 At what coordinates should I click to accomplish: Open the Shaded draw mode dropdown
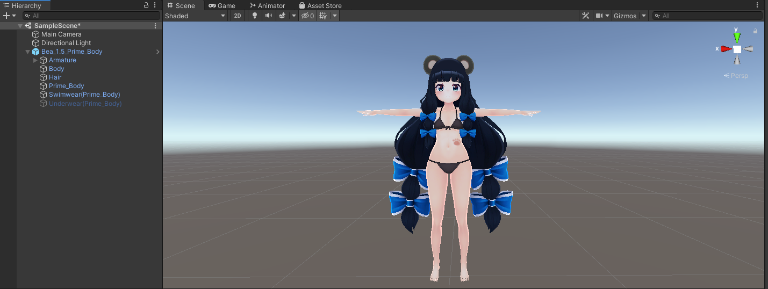click(x=195, y=16)
